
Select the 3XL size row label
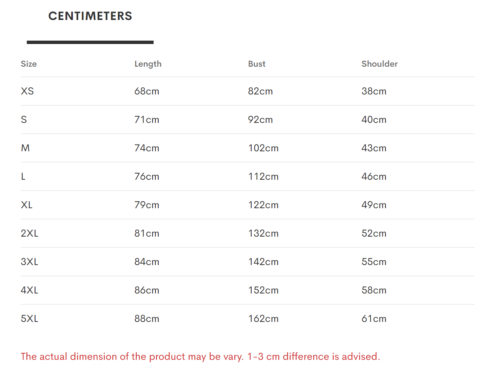pos(30,262)
